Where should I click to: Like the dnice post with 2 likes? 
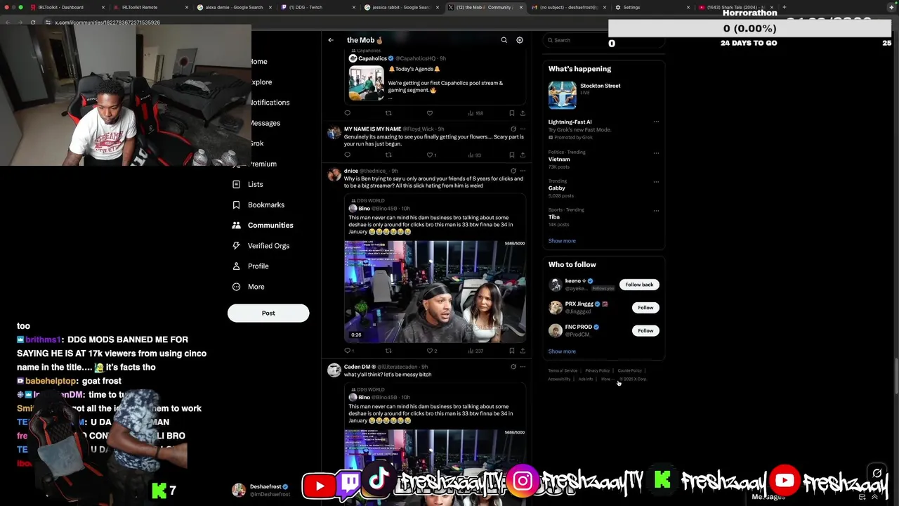coord(432,351)
